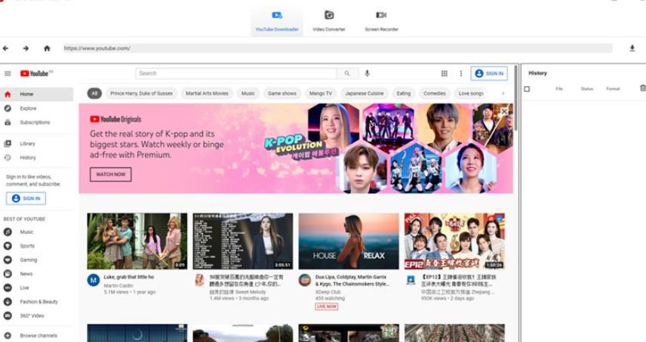The height and width of the screenshot is (342, 646).
Task: Select the Comedies filter chip
Action: click(434, 94)
